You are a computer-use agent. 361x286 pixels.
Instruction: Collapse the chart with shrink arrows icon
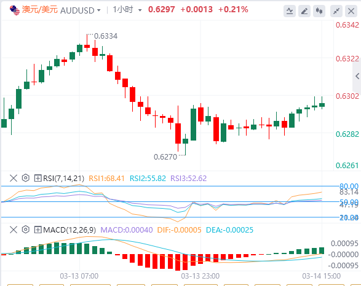click(x=336, y=11)
